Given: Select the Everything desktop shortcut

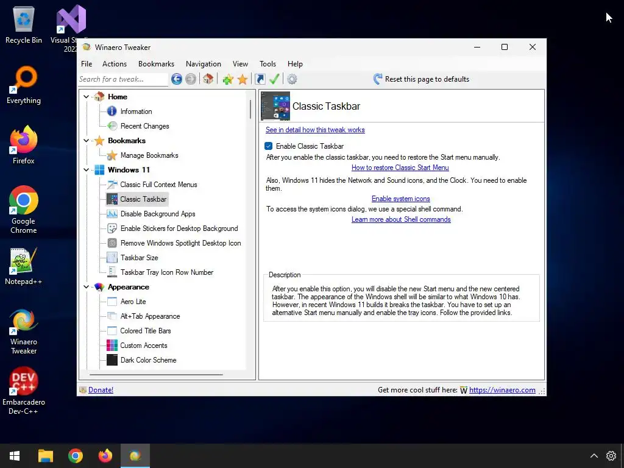Looking at the screenshot, I should tap(24, 85).
